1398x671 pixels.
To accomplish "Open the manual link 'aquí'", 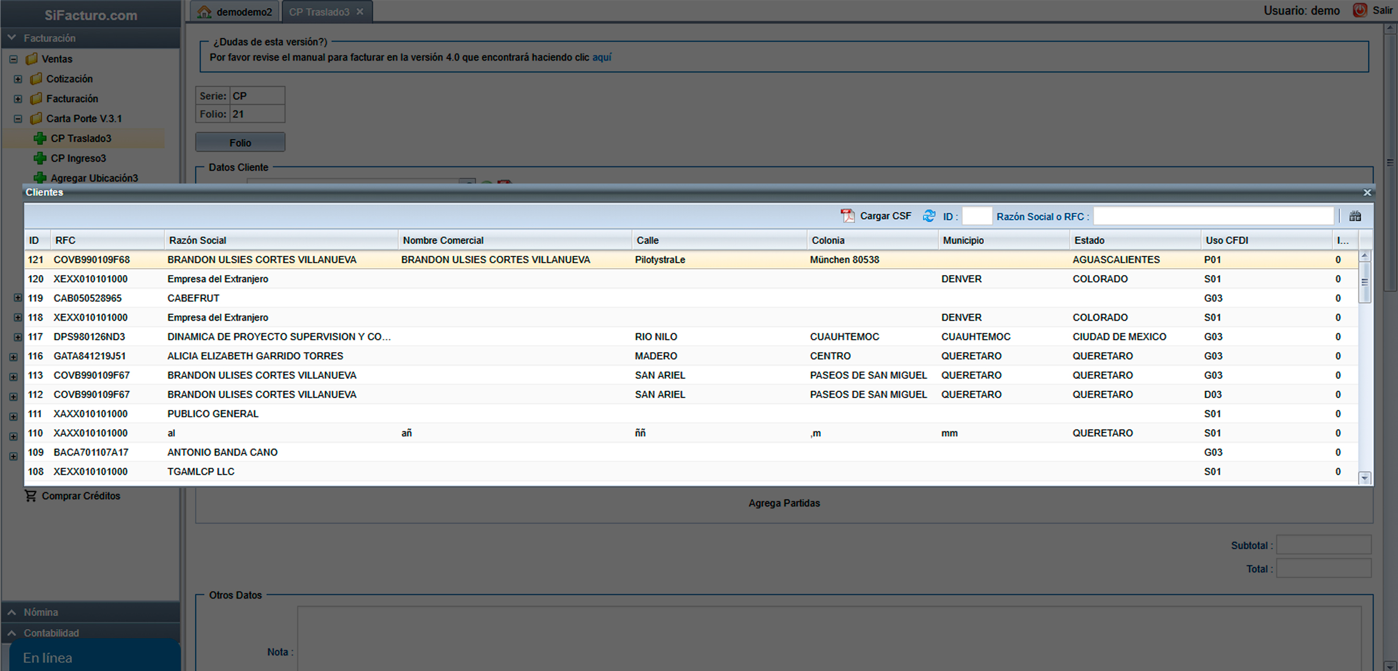I will (x=601, y=57).
